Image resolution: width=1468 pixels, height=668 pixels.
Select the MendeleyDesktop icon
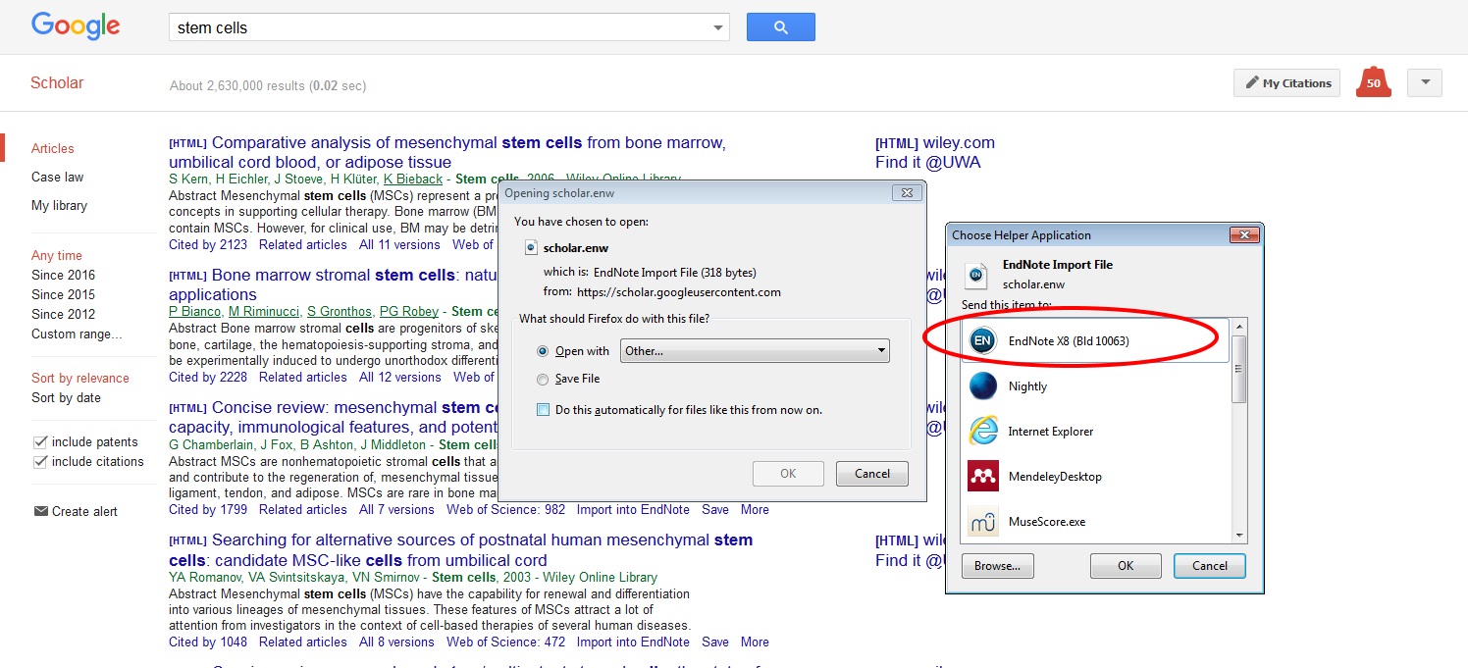coord(982,476)
